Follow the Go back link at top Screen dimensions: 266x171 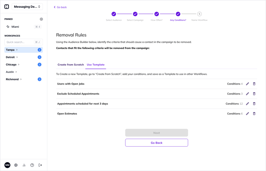click(x=60, y=7)
